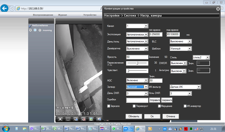Open the AGC dropdown showing Включено
The image size is (225, 132).
click(137, 80)
